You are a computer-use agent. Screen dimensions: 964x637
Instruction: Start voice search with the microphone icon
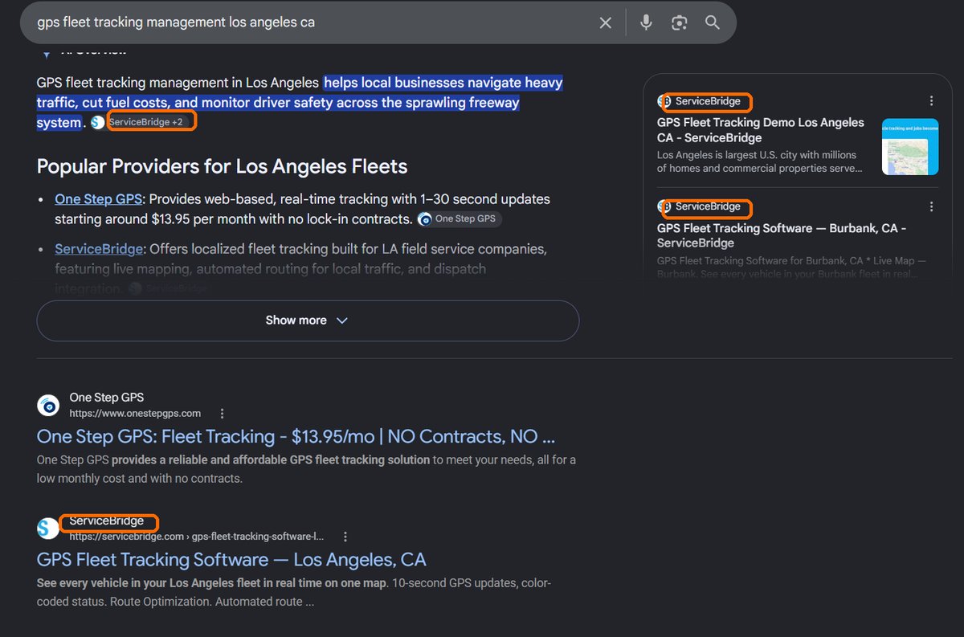coord(646,22)
